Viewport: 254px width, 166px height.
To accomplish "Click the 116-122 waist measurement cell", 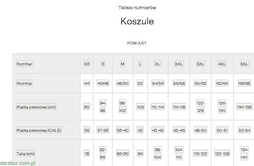I will click(200, 154).
